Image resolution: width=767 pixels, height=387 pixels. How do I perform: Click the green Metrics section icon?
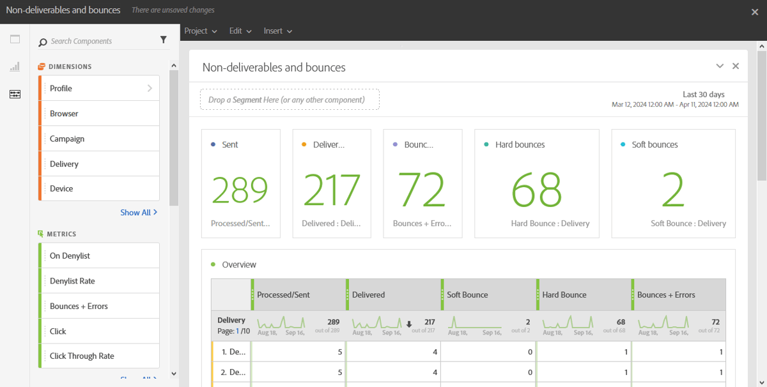[x=40, y=234]
